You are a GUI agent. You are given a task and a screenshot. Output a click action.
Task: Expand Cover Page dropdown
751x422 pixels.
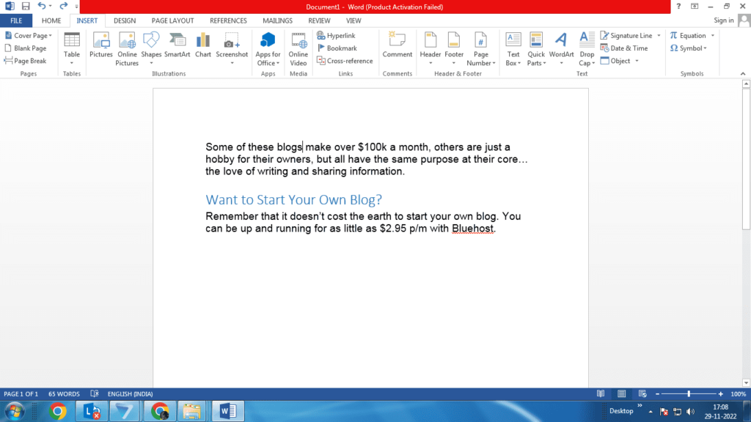pos(29,35)
